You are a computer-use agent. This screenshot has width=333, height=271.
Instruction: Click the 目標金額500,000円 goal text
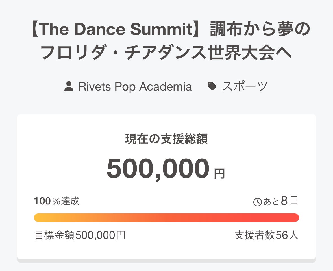click(x=80, y=235)
